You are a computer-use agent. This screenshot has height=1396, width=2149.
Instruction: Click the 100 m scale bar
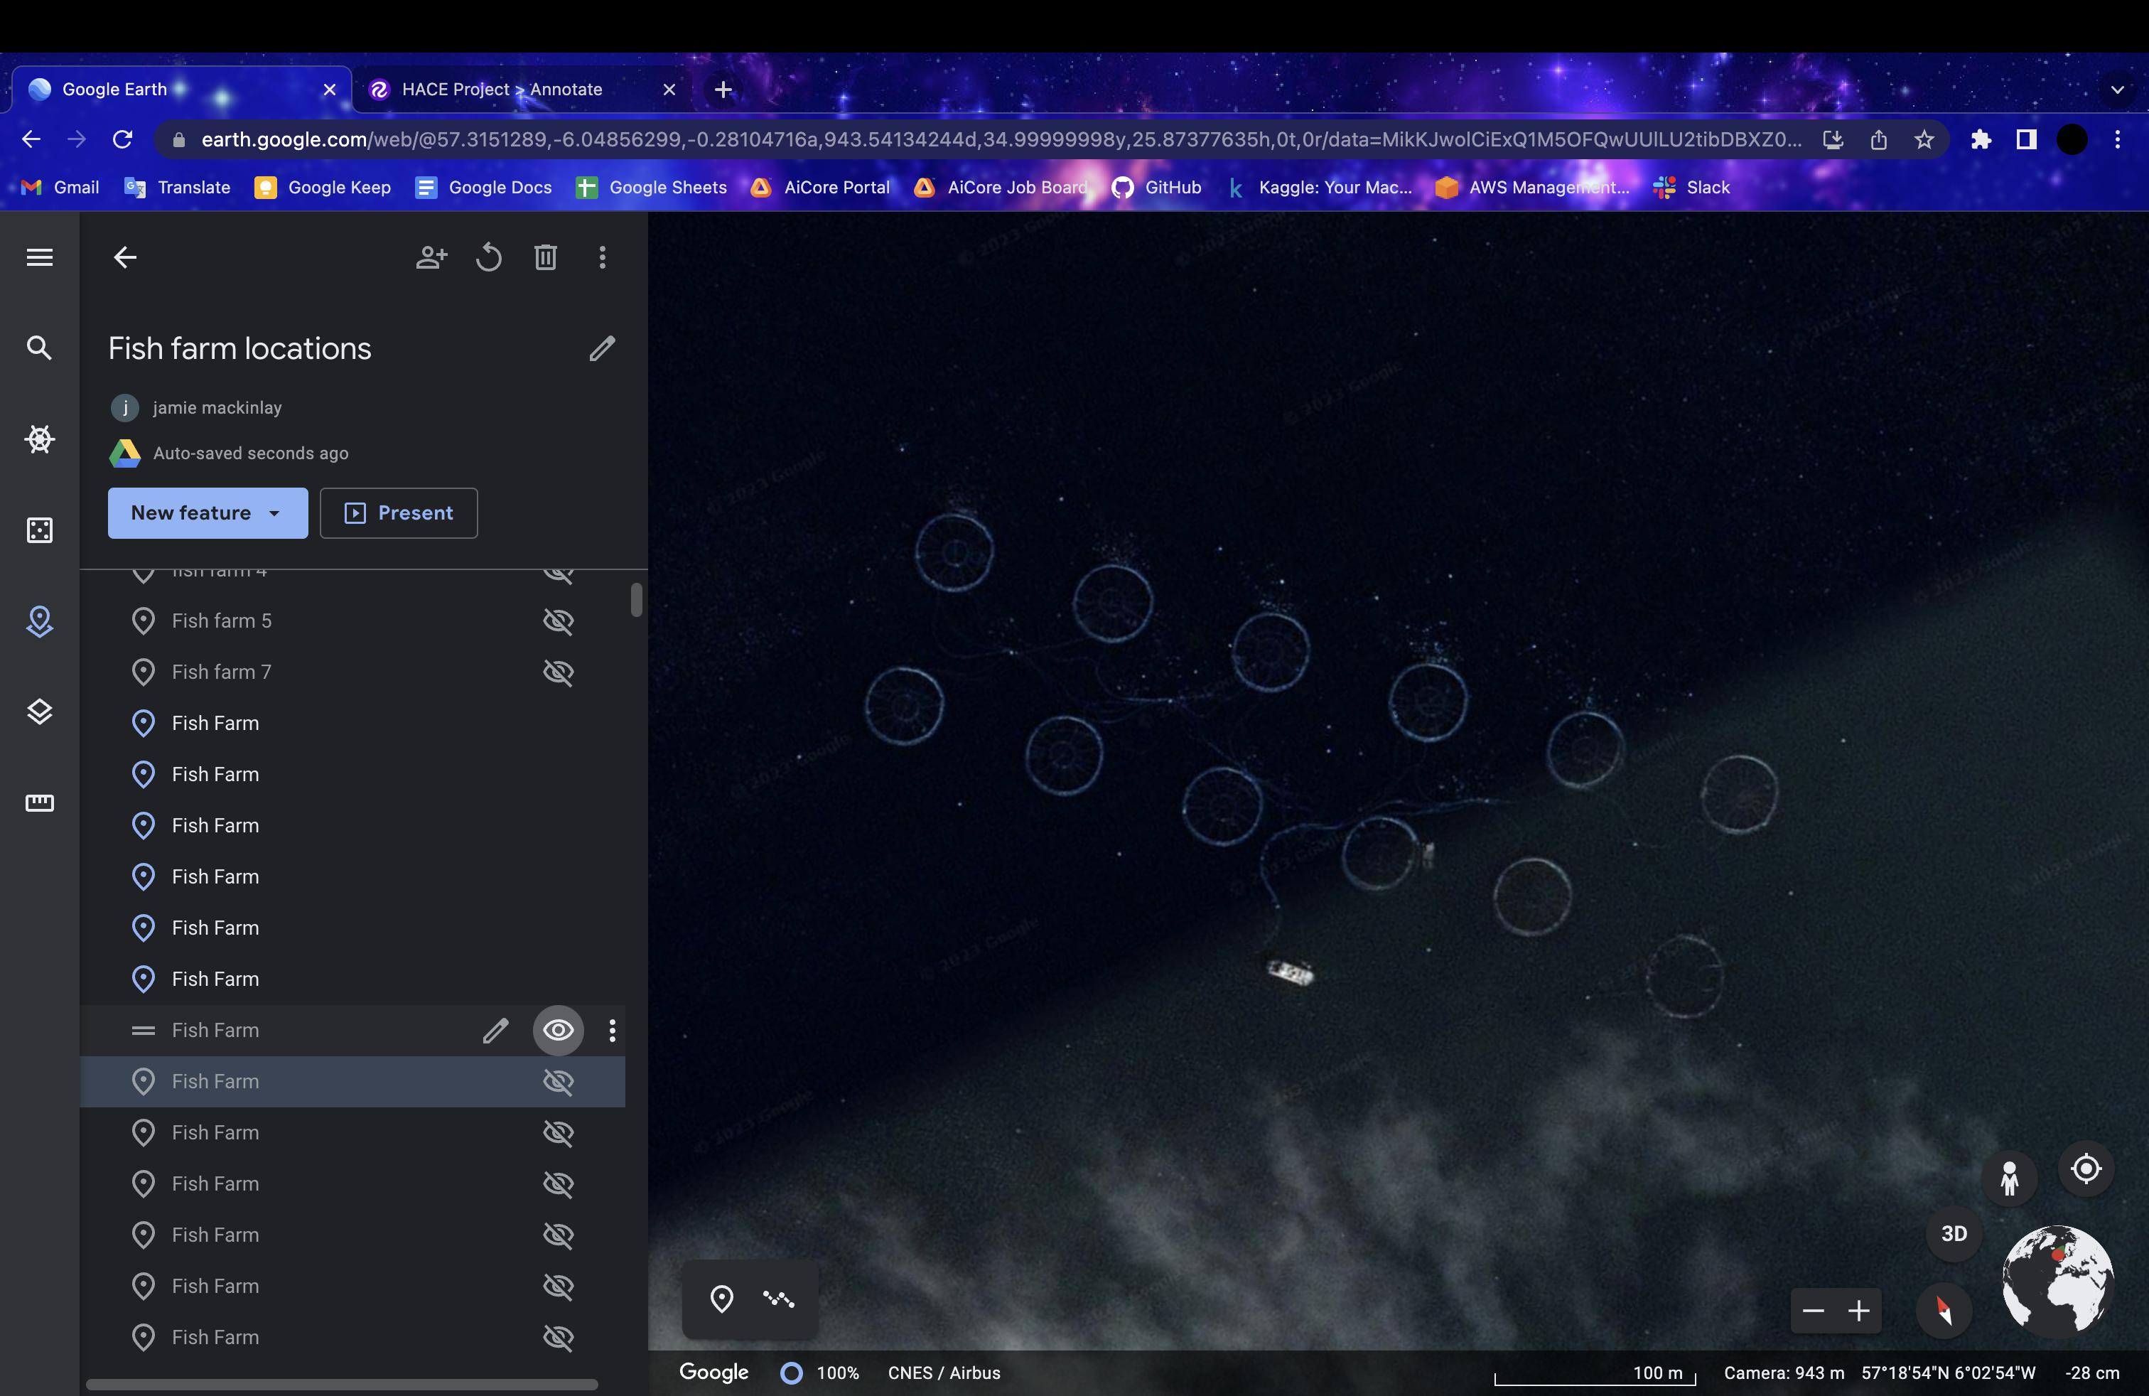click(x=1595, y=1375)
